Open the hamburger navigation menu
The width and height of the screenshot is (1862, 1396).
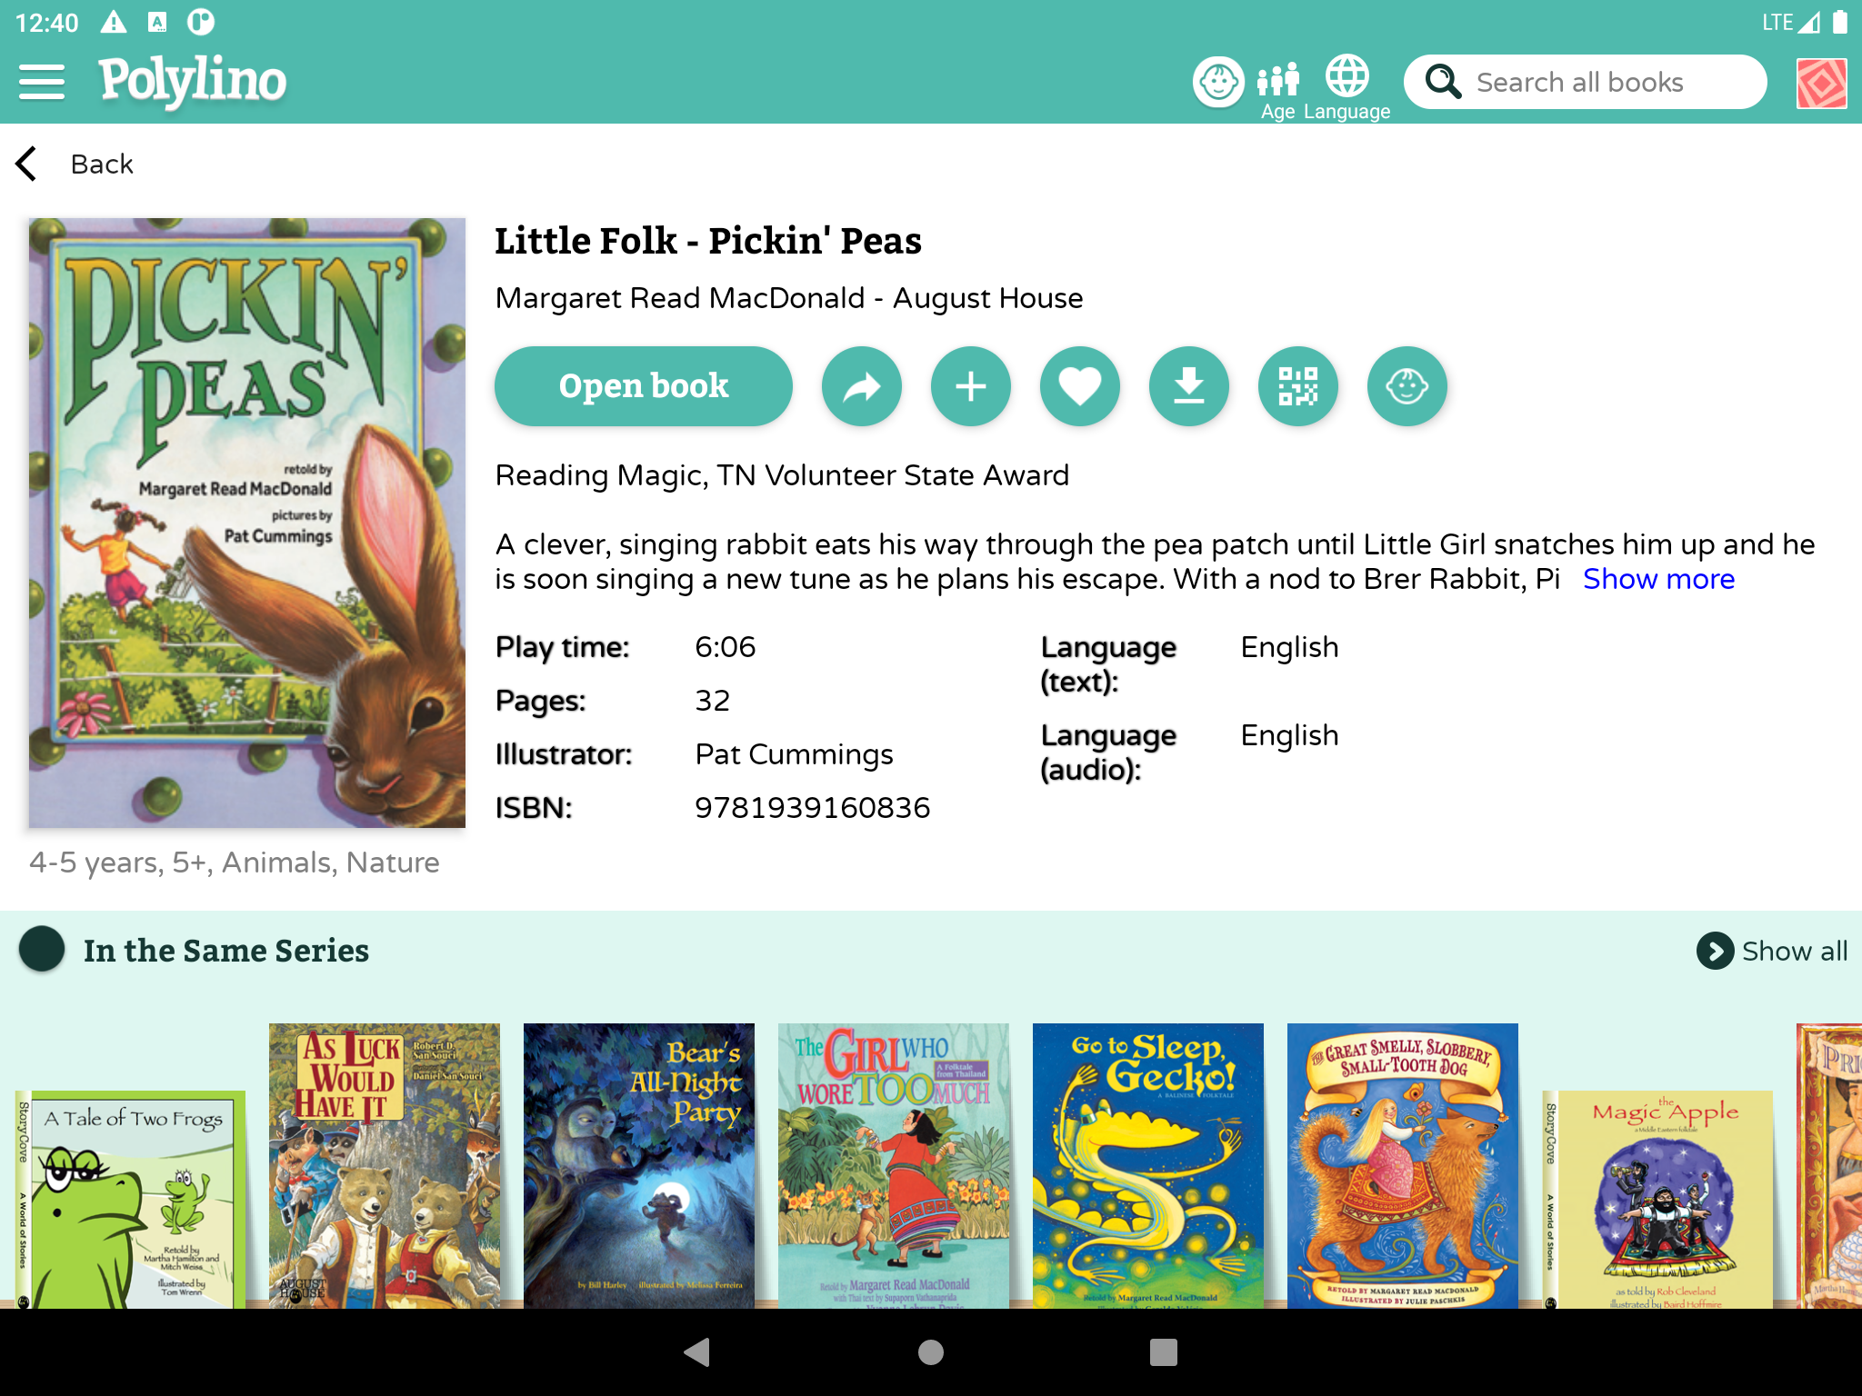42,82
